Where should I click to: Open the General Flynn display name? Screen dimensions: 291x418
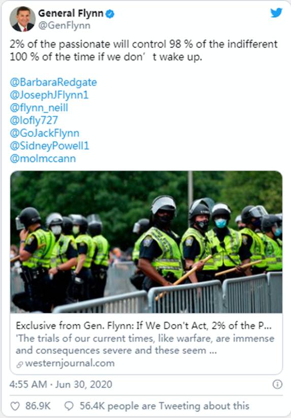[x=71, y=13]
